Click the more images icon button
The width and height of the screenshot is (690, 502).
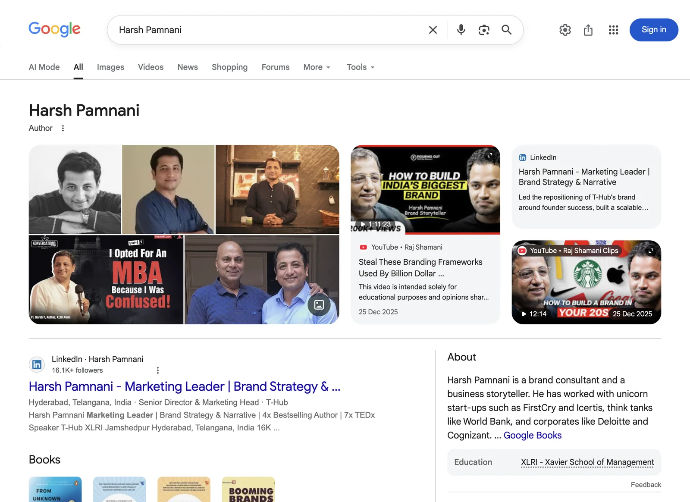319,304
